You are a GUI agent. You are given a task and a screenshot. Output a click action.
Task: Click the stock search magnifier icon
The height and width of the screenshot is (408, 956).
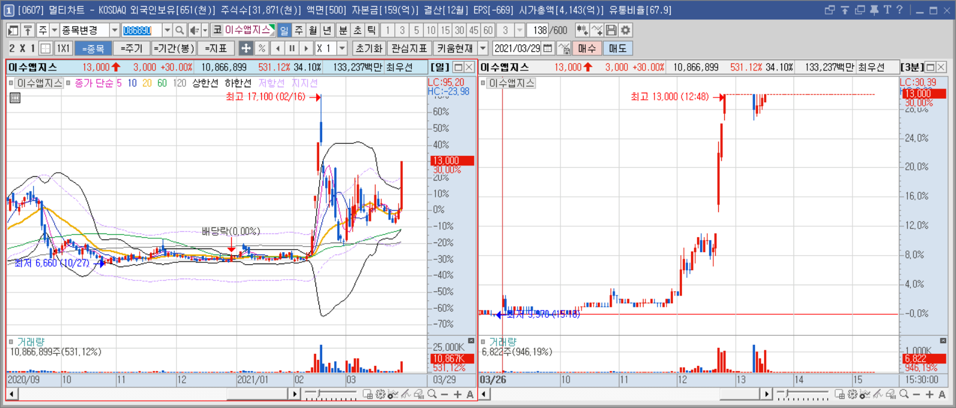pos(179,30)
